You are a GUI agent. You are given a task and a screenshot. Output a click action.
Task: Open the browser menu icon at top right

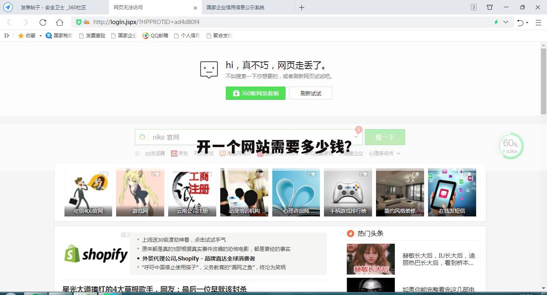pyautogui.click(x=539, y=22)
